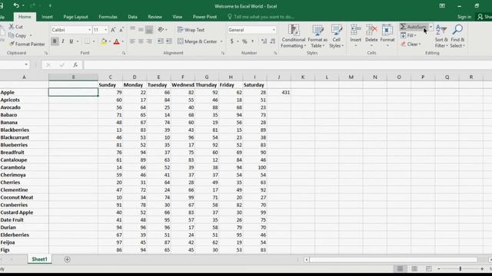Open the Borders button
This screenshot has height=276, width=492.
[x=88, y=41]
